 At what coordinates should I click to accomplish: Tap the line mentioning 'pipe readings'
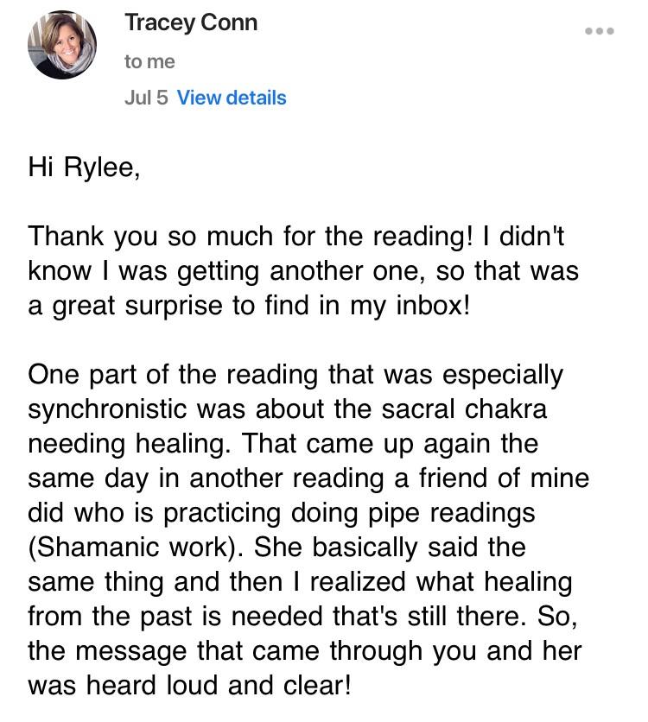coord(282,512)
